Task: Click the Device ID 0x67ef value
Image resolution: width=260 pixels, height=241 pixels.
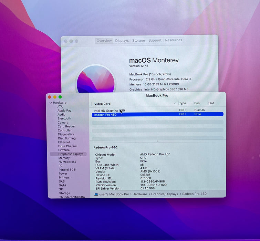Action: click(x=145, y=175)
